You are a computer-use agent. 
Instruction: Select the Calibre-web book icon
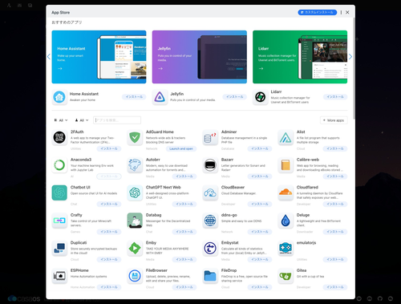coord(286,165)
